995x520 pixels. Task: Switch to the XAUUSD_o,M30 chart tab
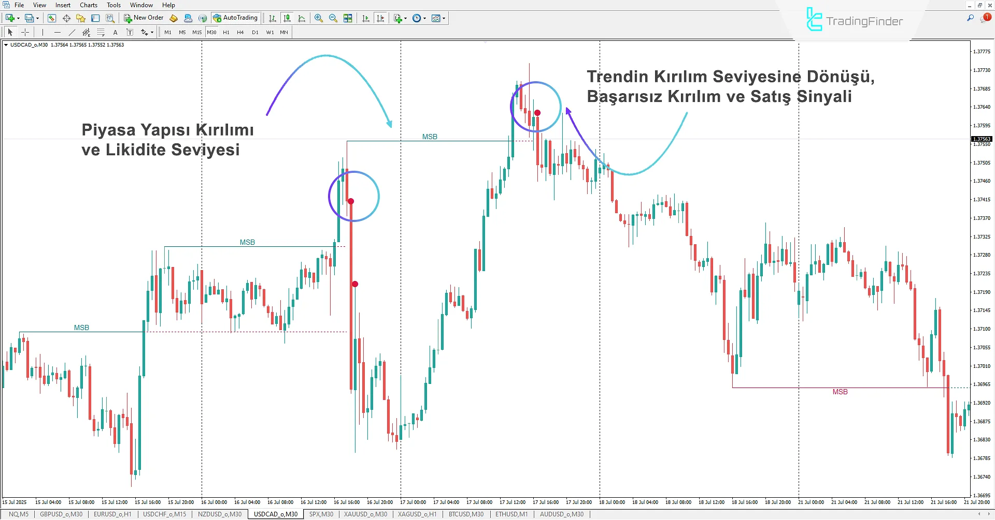(x=365, y=514)
